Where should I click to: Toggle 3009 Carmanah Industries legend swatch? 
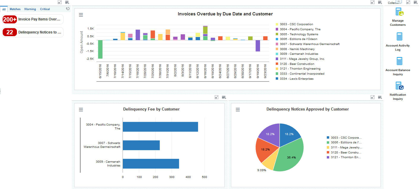[277, 54]
